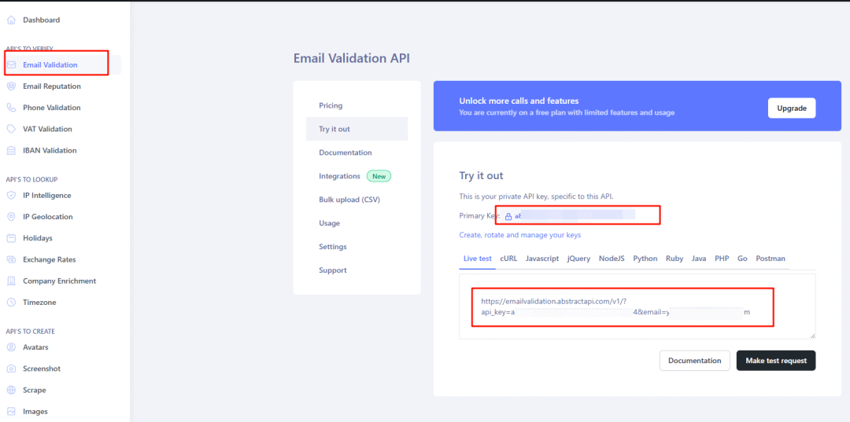Click the Avatars person icon

pyautogui.click(x=11, y=347)
